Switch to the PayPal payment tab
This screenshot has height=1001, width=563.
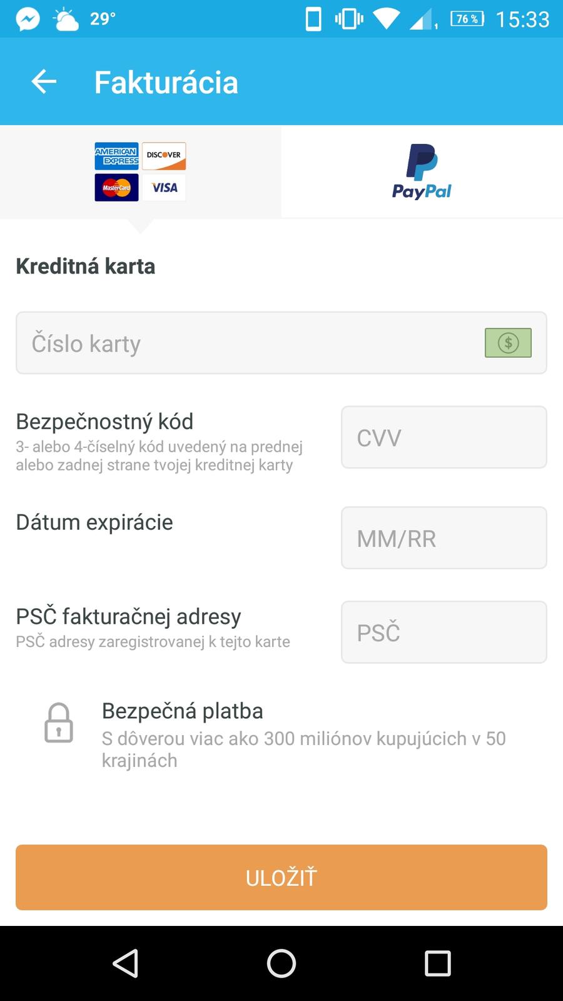point(422,172)
